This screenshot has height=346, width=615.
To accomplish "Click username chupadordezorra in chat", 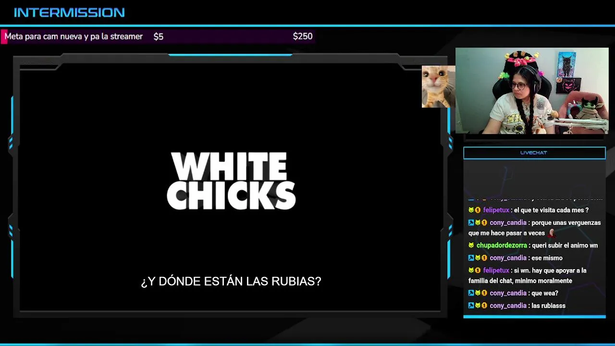I will pos(502,245).
